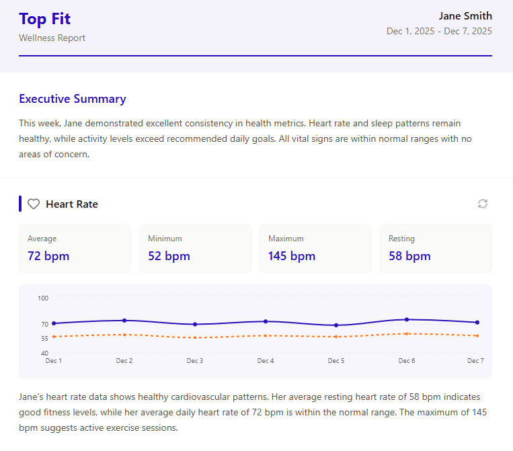Open the Dec 1 - Dec 7 date range

click(438, 32)
